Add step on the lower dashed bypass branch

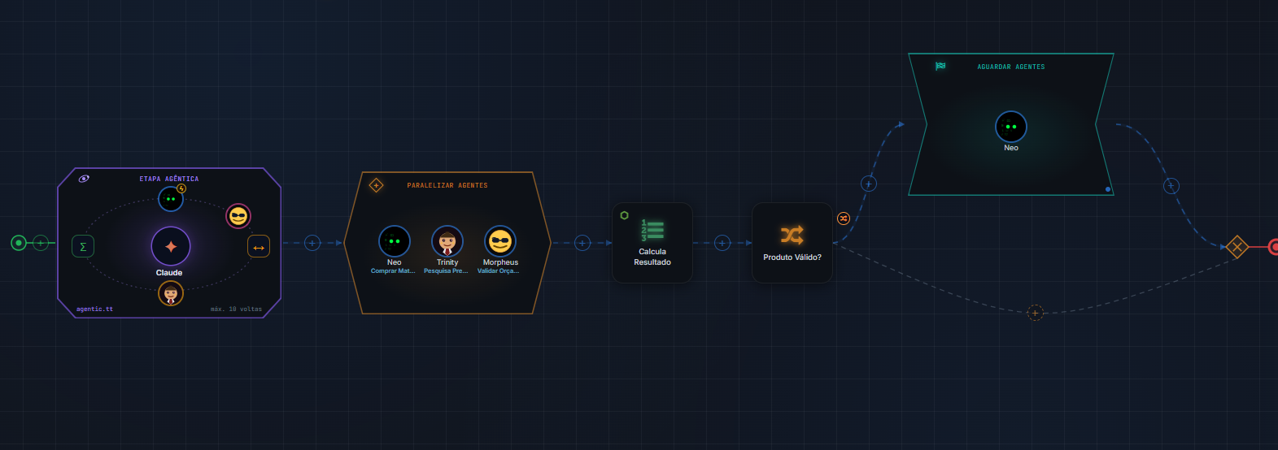tap(1035, 313)
